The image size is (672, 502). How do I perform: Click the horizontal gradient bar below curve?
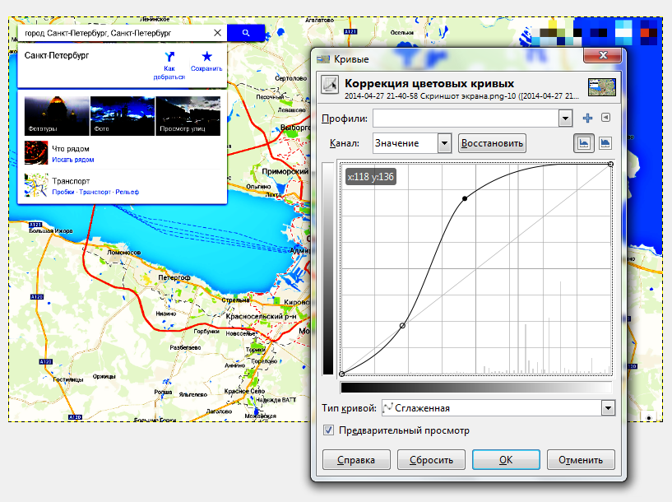[x=476, y=388]
